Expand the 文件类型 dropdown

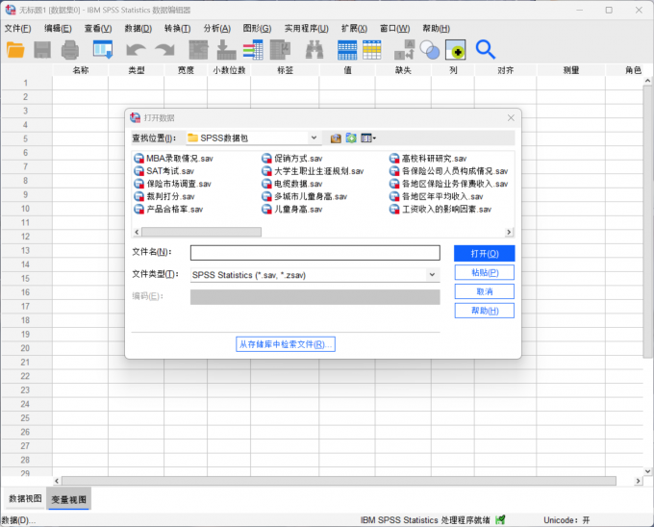tap(432, 275)
